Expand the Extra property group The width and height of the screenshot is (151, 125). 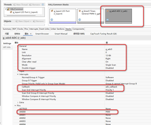click(x=18, y=102)
